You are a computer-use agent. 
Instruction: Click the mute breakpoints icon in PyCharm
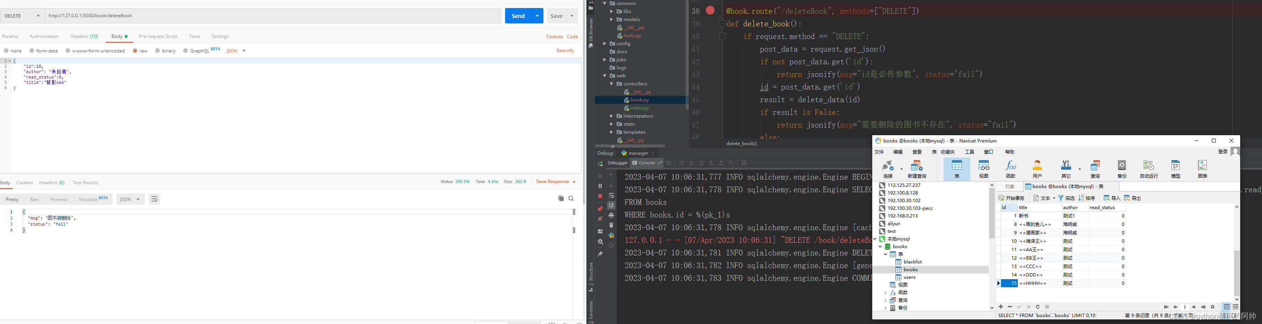(600, 219)
